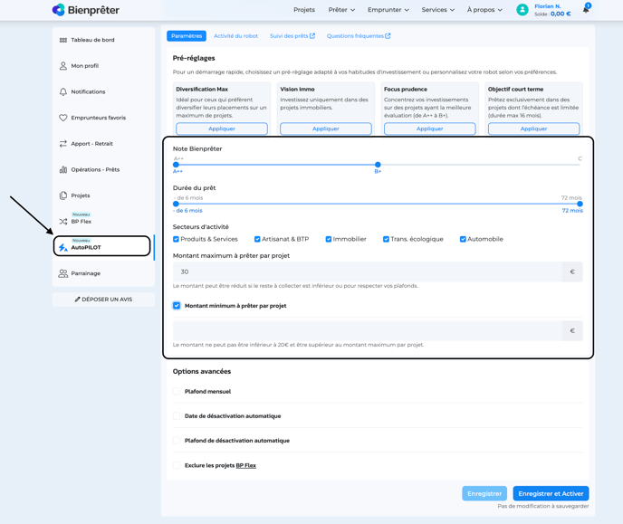Click the euro symbol of the maximum amount field
623x524 pixels.
click(x=572, y=272)
